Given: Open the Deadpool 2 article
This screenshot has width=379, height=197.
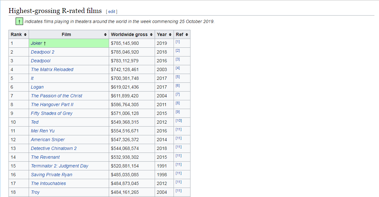Looking at the screenshot, I should point(43,52).
